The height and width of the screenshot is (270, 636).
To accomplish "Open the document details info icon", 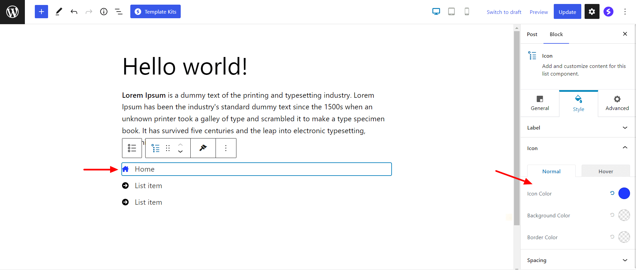I will click(x=104, y=12).
